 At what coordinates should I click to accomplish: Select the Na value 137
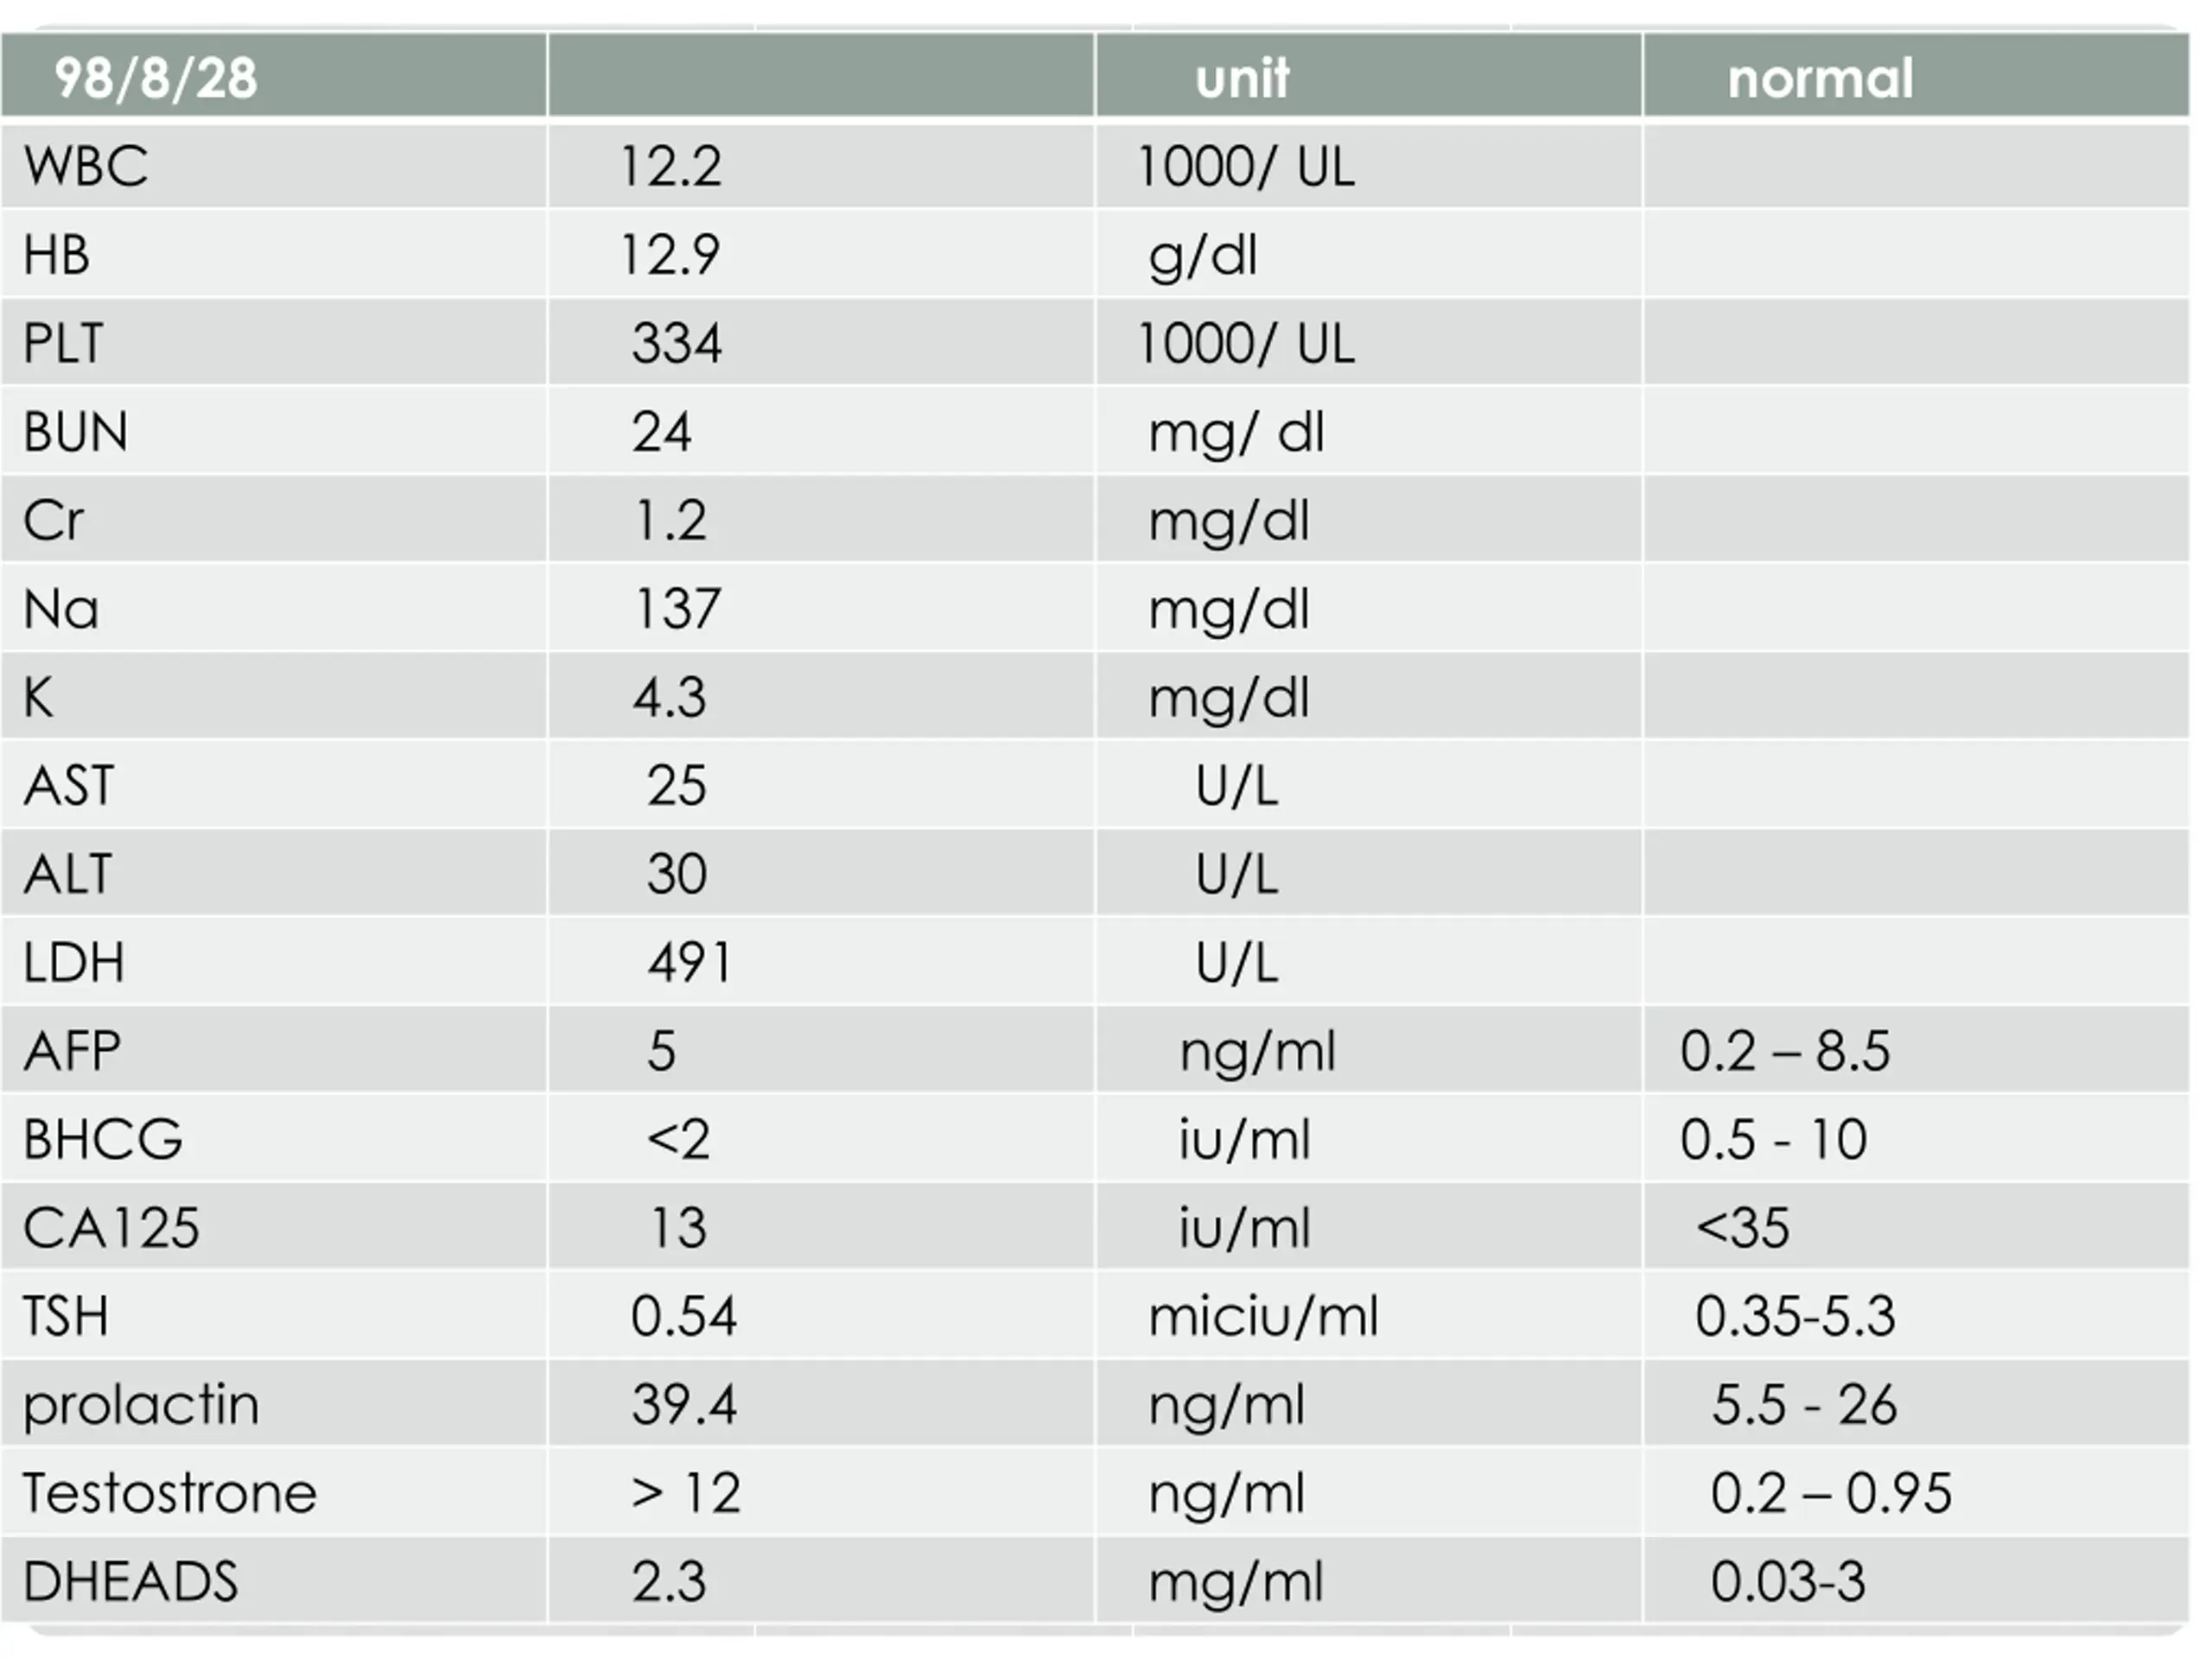(677, 609)
